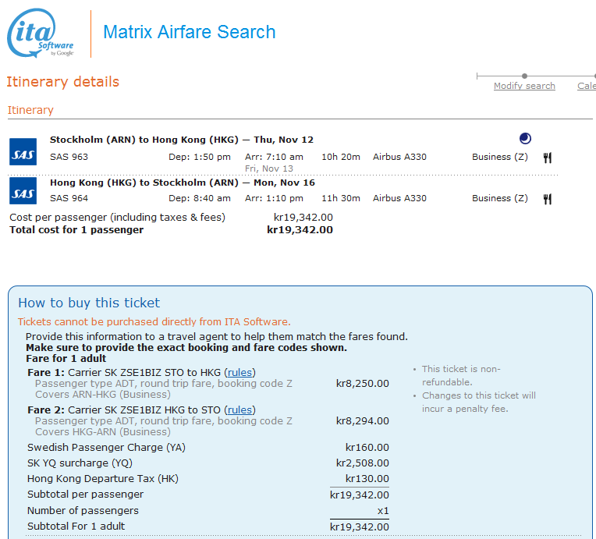Click the meal icon on SAS 963 row
The image size is (596, 539).
tap(548, 158)
